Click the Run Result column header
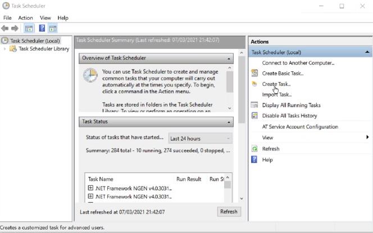The height and width of the screenshot is (233, 373). point(189,179)
